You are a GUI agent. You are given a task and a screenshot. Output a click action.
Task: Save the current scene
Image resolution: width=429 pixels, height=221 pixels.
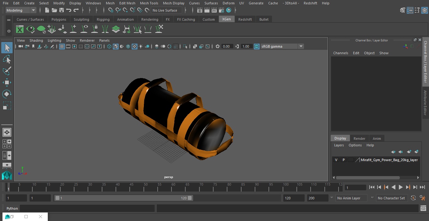[62, 10]
